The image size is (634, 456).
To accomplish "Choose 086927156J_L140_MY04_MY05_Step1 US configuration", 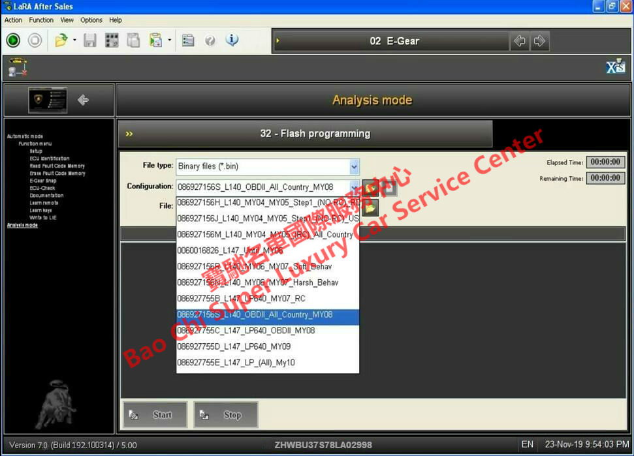I will point(268,219).
